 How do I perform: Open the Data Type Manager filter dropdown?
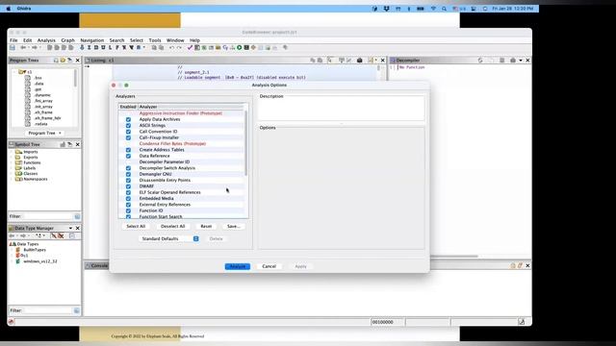[77, 310]
